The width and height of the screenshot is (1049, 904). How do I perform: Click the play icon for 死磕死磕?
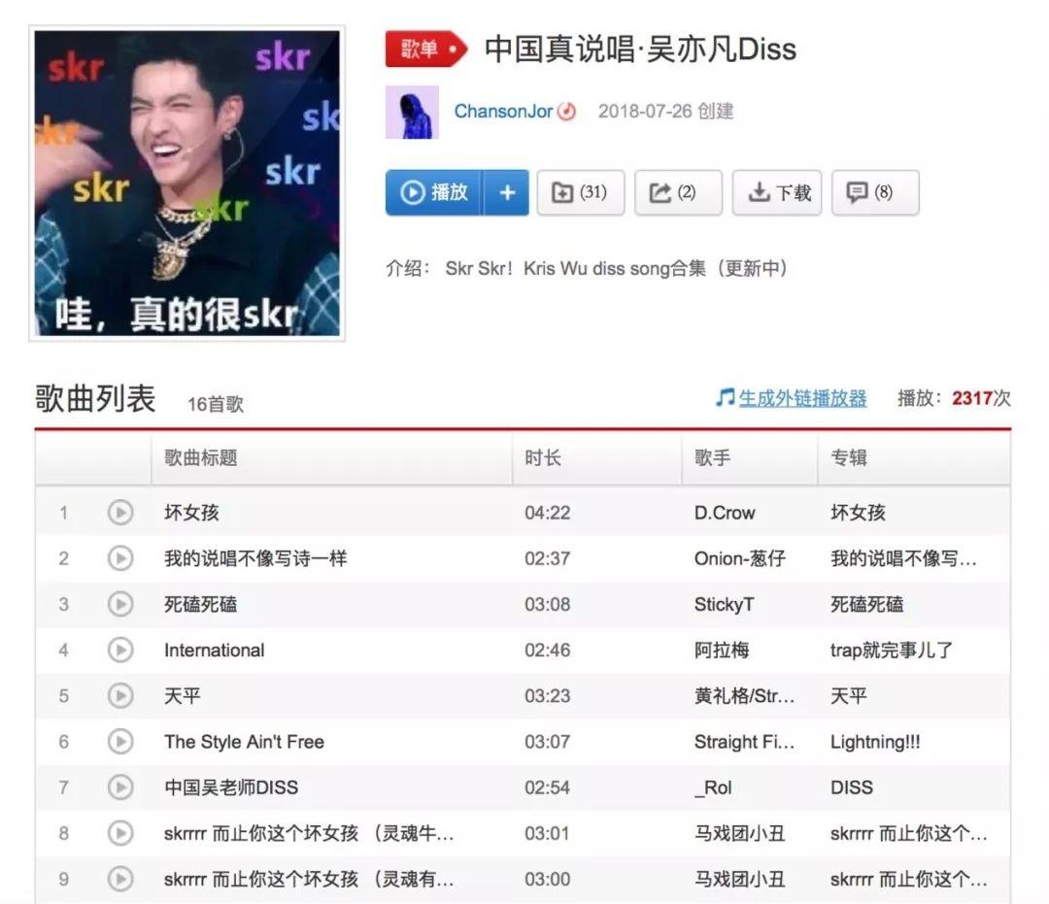coord(120,605)
